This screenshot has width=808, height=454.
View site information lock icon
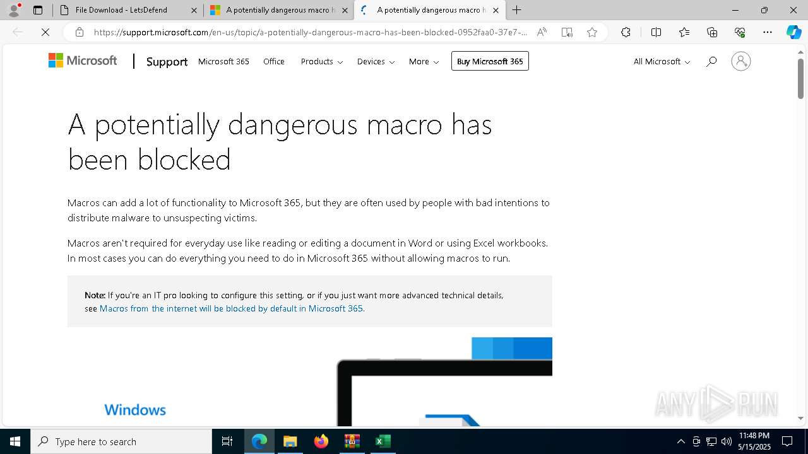pyautogui.click(x=80, y=32)
